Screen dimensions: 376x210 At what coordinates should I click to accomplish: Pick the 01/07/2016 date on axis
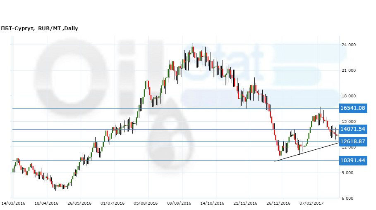113,203
